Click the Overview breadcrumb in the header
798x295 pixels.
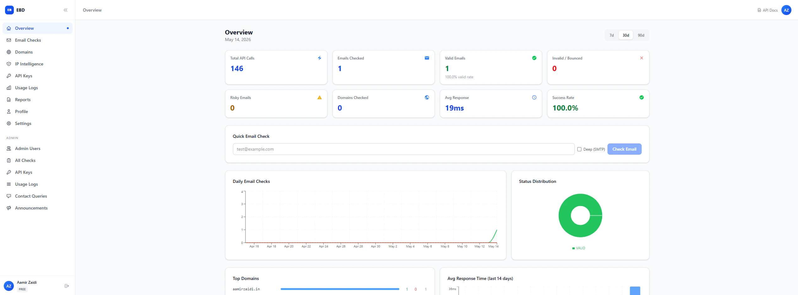[92, 10]
